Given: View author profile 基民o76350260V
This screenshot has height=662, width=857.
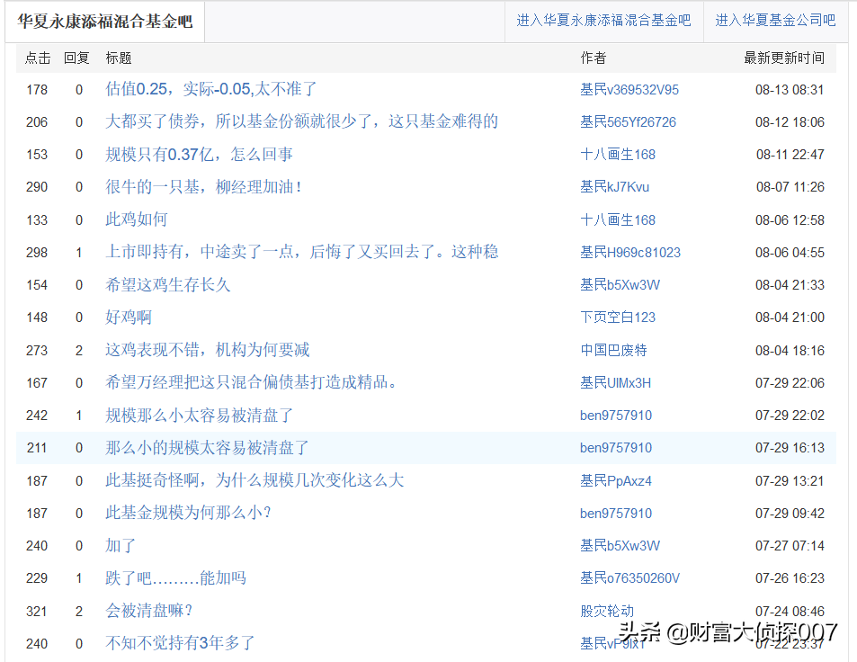Looking at the screenshot, I should pyautogui.click(x=629, y=578).
